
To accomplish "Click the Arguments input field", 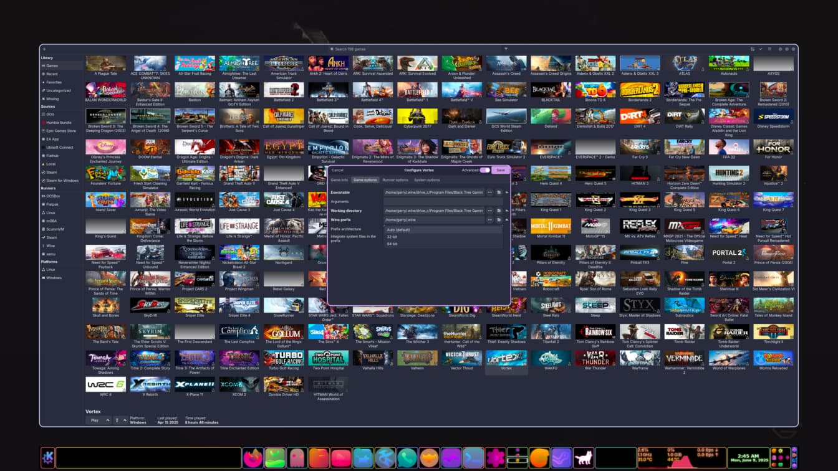I will pyautogui.click(x=443, y=202).
